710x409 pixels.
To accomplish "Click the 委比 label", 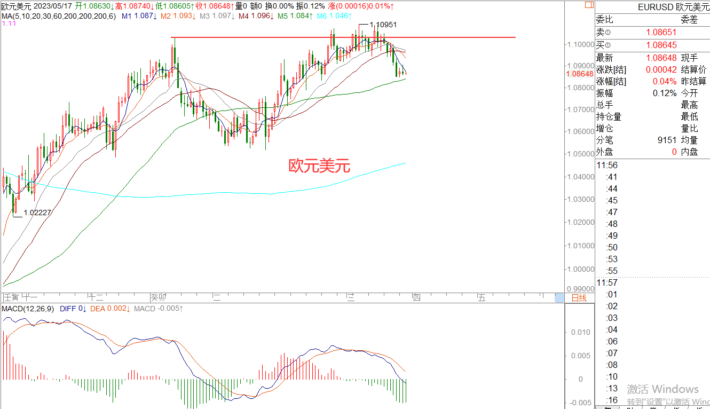I will [605, 20].
